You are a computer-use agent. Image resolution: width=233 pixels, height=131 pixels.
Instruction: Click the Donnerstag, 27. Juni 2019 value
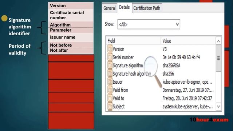pyautogui.click(x=188, y=90)
